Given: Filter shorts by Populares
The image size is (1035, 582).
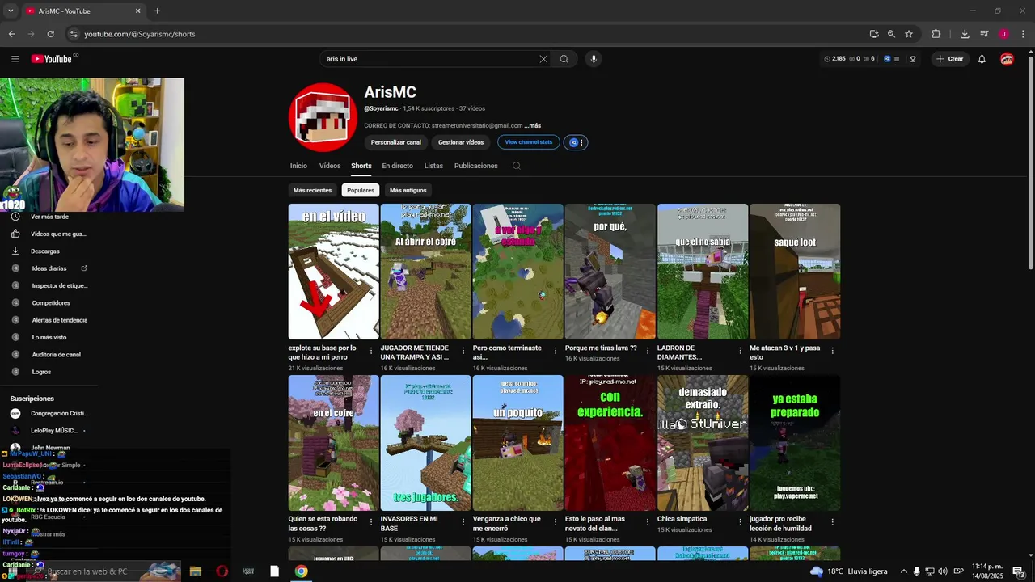Looking at the screenshot, I should pyautogui.click(x=361, y=190).
